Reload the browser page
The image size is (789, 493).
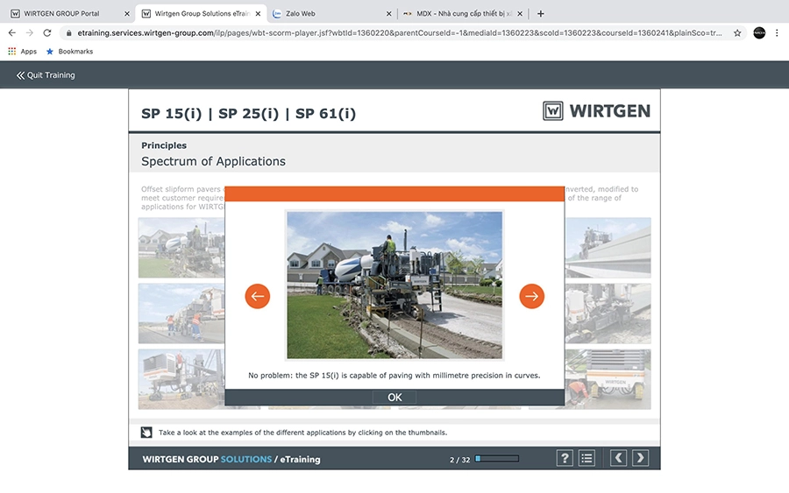[x=47, y=32]
